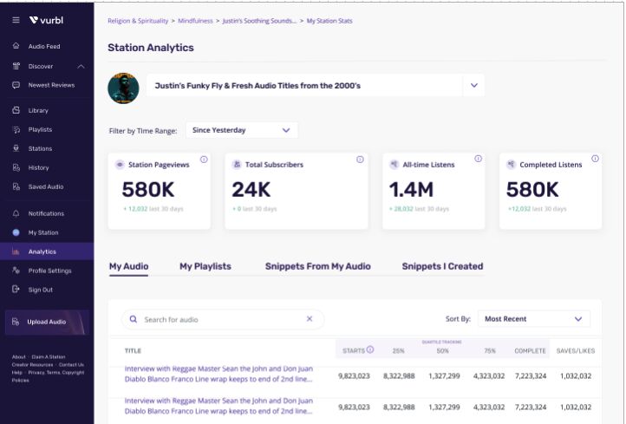This screenshot has width=626, height=424.
Task: Click the Total Subscribers info icon
Action: [360, 160]
